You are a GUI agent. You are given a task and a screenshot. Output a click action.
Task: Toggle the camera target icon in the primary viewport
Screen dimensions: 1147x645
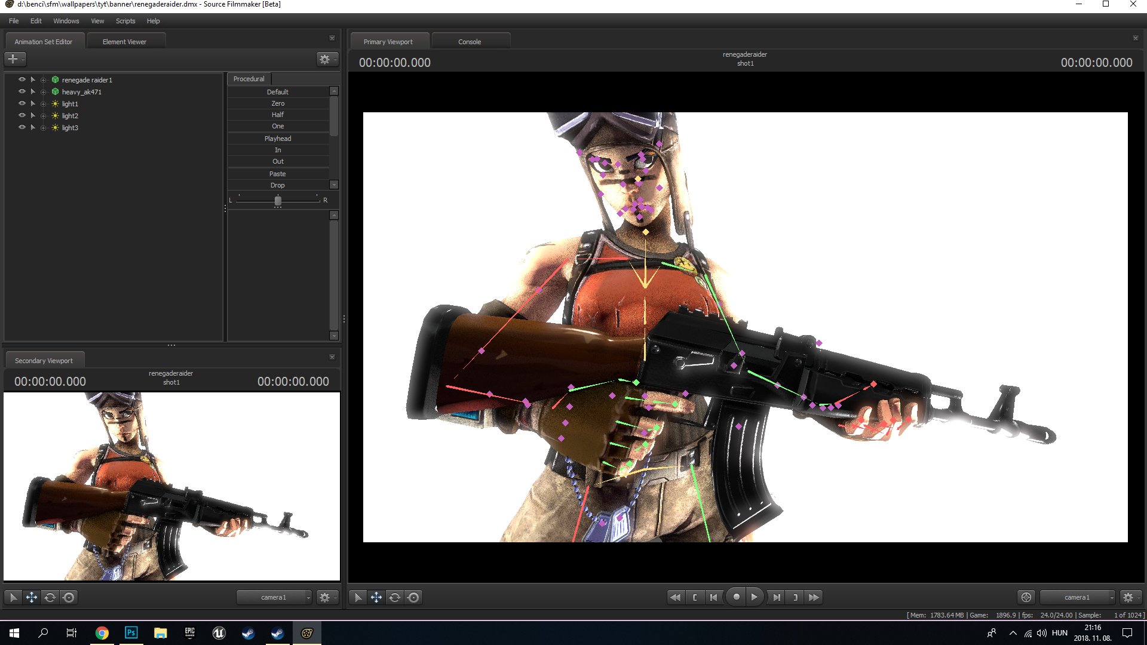[1026, 597]
